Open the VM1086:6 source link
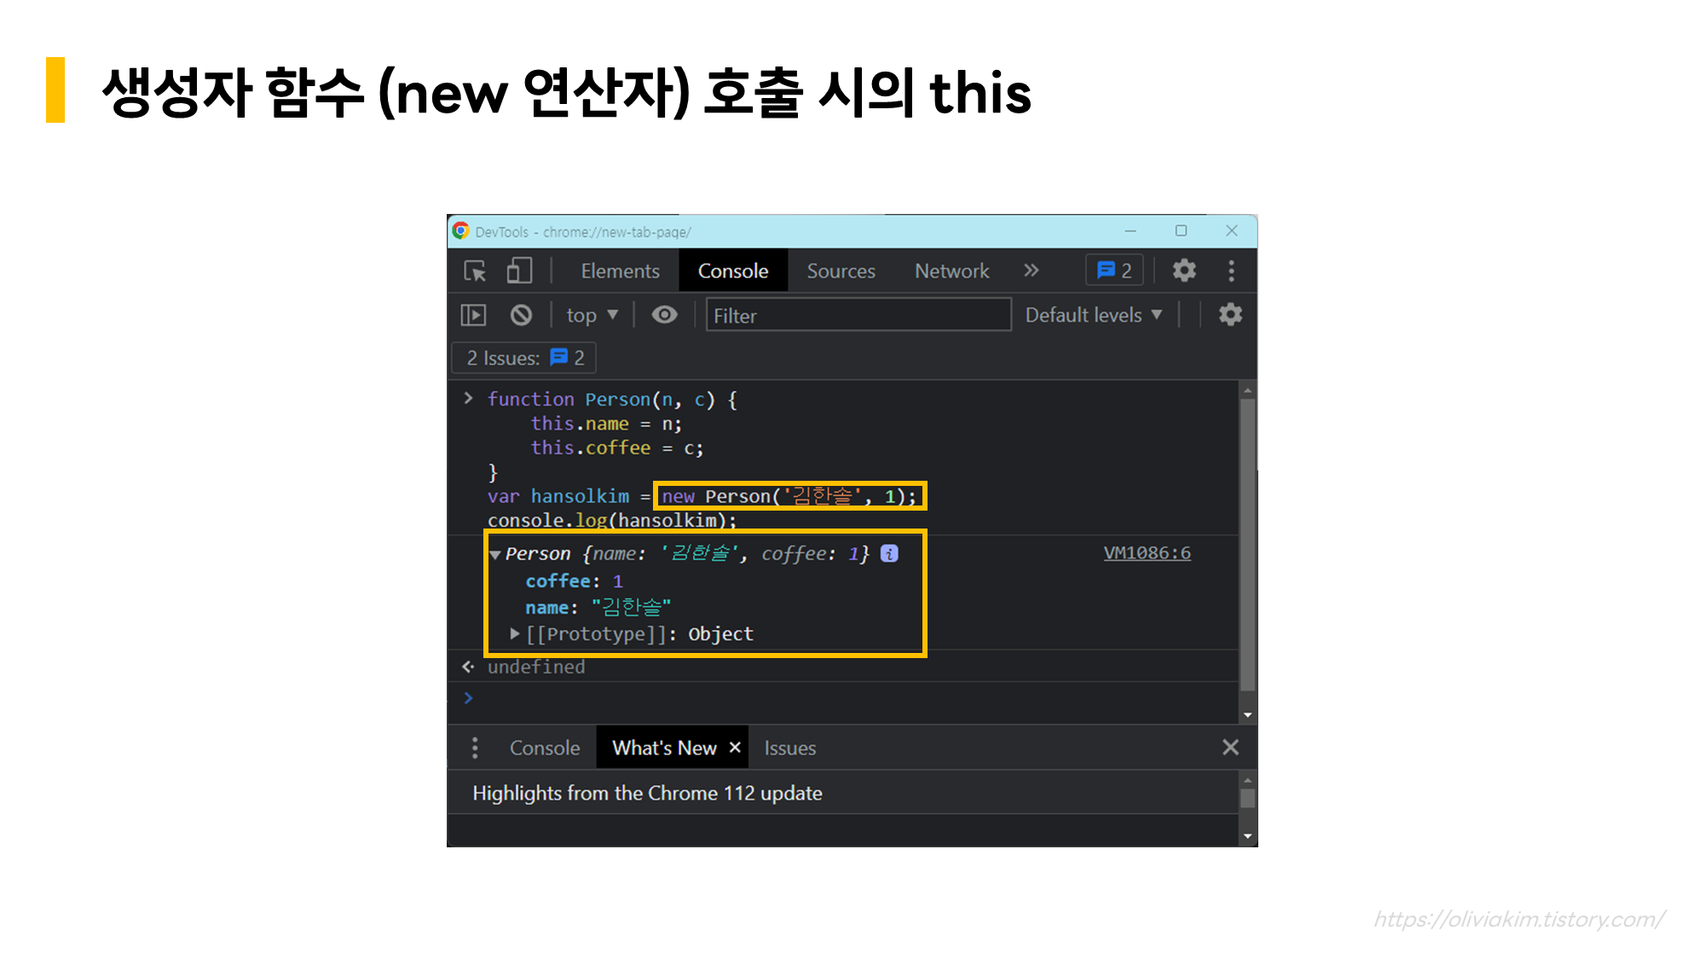 [1147, 553]
